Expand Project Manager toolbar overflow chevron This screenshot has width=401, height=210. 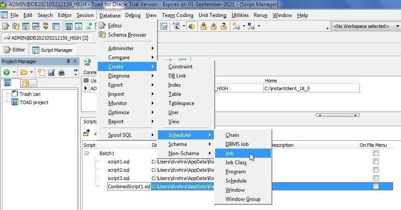tap(75, 72)
